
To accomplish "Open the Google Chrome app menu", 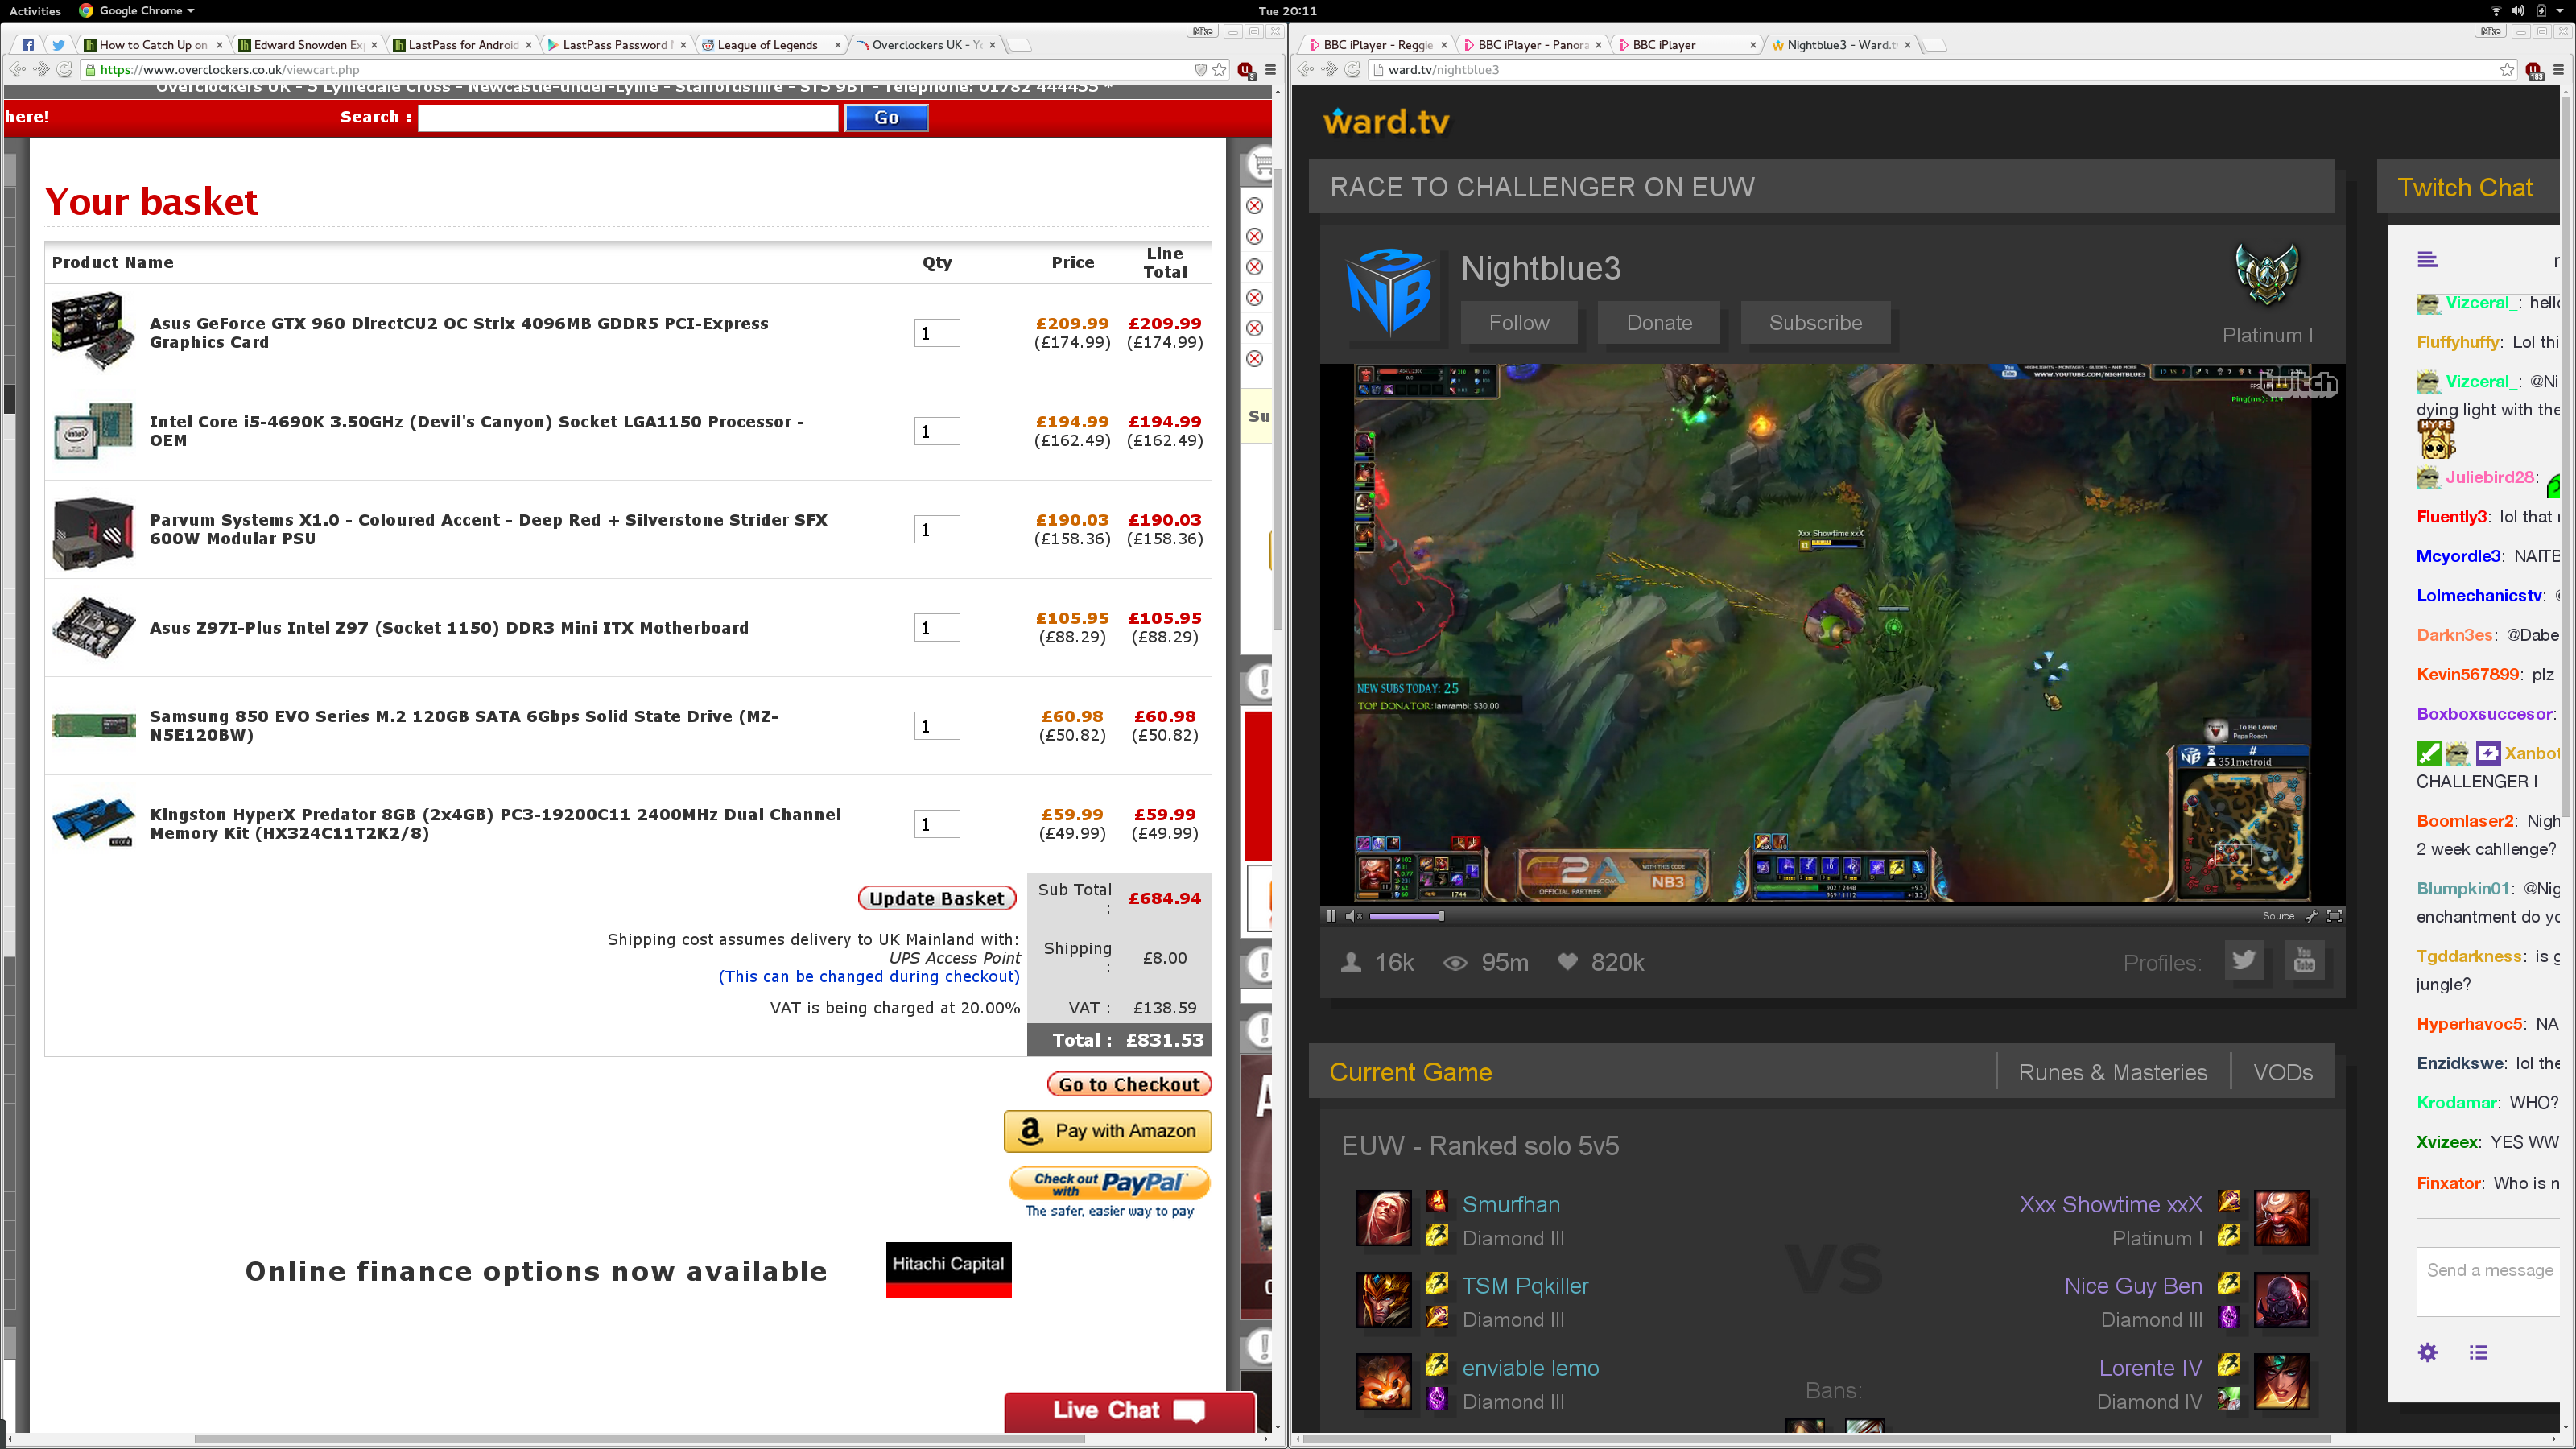I will [138, 11].
